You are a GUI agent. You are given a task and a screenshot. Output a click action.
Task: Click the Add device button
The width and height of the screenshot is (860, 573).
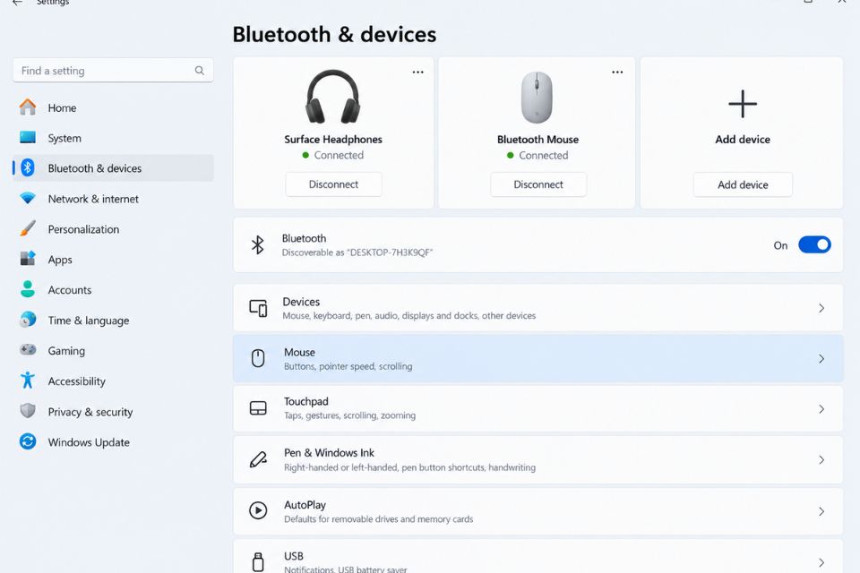pyautogui.click(x=743, y=184)
